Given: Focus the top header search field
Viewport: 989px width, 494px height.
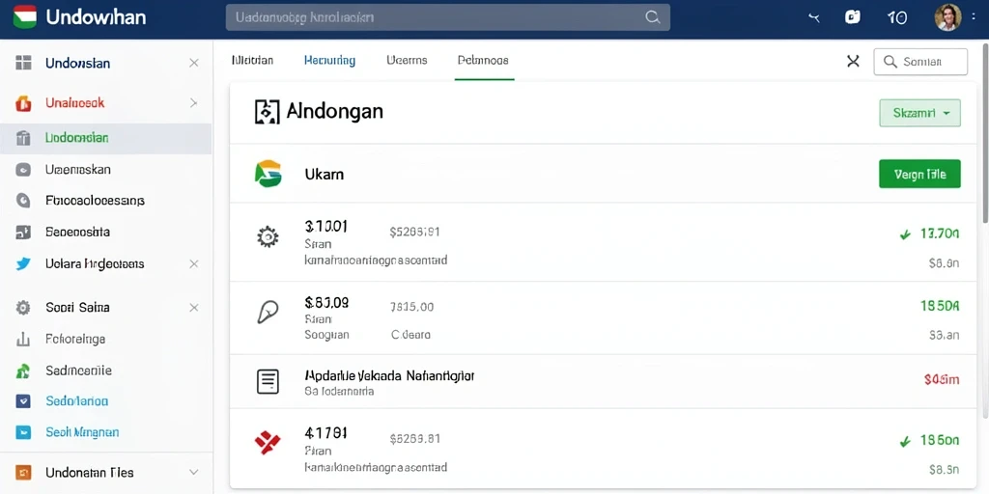Looking at the screenshot, I should coord(448,17).
